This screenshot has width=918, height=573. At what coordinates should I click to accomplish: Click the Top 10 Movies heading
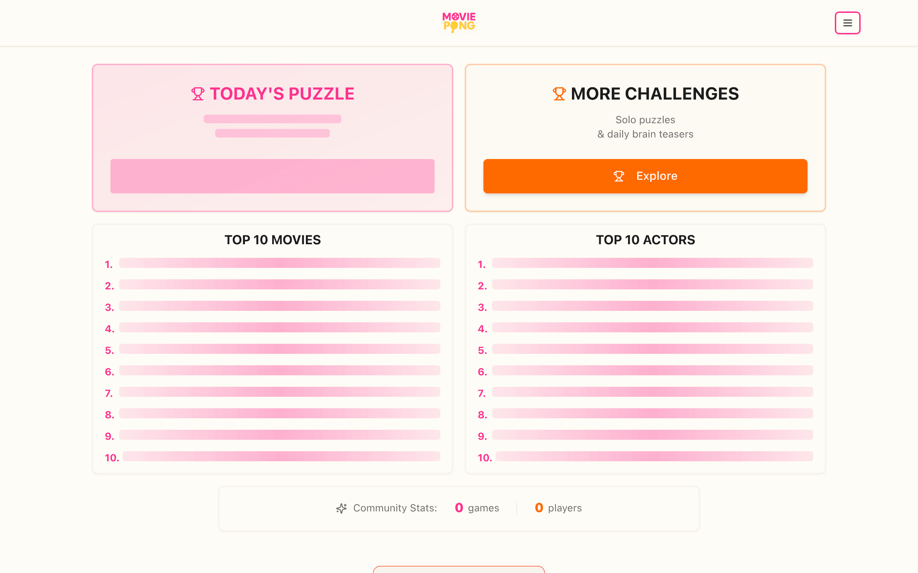click(273, 240)
